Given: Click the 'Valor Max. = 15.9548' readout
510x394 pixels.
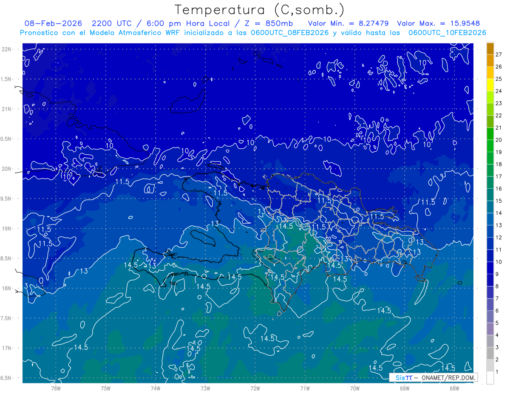Looking at the screenshot, I should (x=438, y=23).
